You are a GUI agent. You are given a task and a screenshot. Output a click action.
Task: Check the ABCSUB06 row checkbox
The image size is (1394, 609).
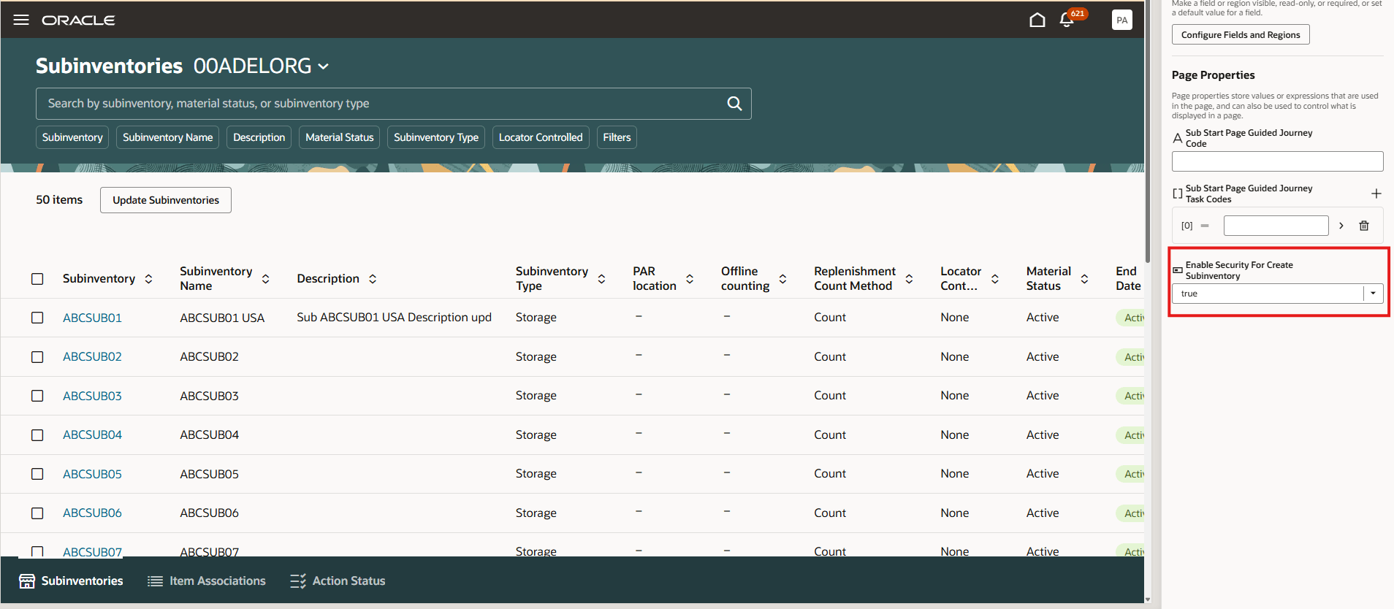[x=37, y=513]
